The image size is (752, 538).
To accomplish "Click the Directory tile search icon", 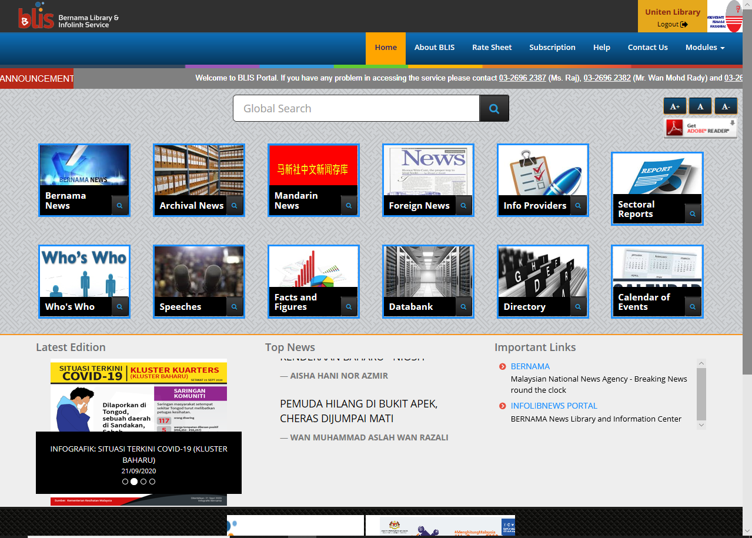I will coord(578,307).
